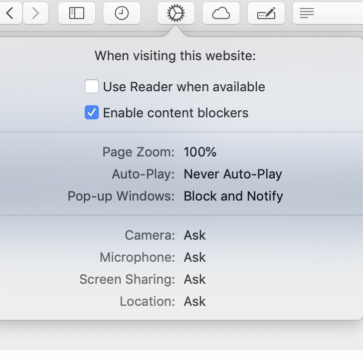Uncheck the Enable content blockers checkbox
This screenshot has height=359, width=363.
tap(91, 113)
